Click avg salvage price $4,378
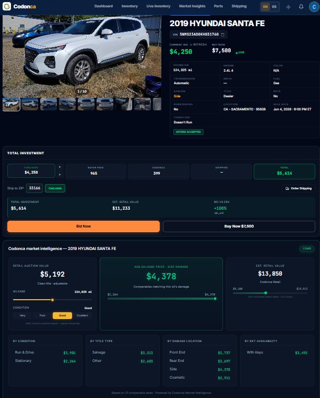The image size is (320, 398). tap(161, 276)
